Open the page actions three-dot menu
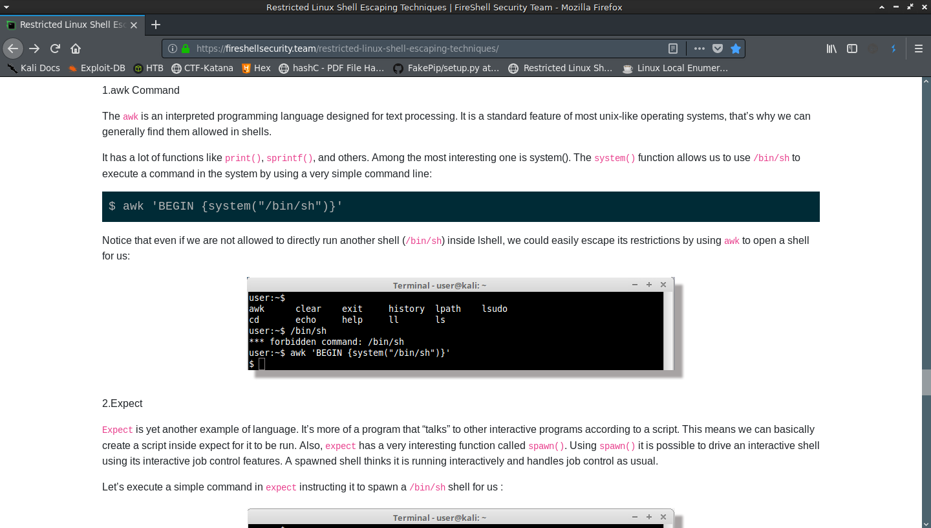This screenshot has width=931, height=528. [700, 49]
